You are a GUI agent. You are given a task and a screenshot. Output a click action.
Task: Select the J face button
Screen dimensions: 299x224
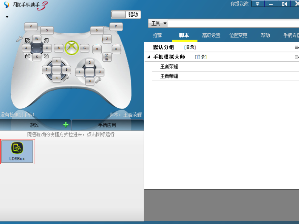click(107, 39)
